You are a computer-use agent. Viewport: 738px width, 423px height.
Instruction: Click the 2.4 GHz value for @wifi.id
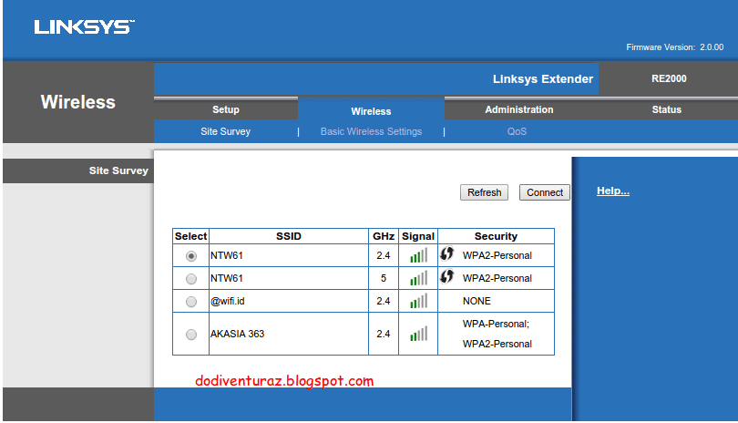click(x=383, y=301)
